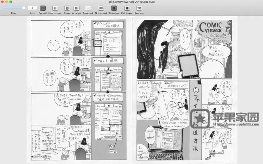Click the right comic cover page
This screenshot has width=263, height=164.
click(x=184, y=90)
